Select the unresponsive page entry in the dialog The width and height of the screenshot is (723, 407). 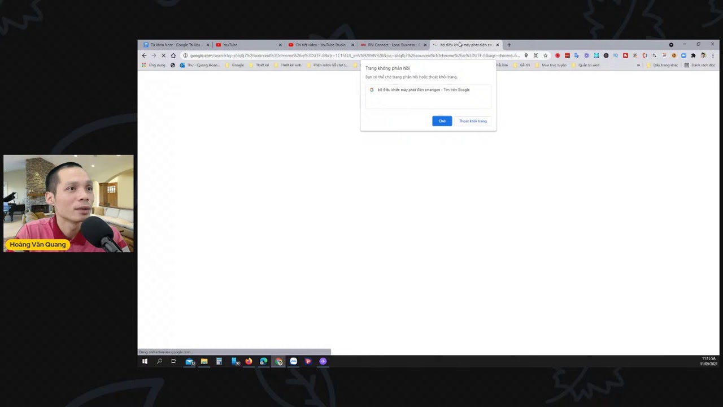pos(428,90)
